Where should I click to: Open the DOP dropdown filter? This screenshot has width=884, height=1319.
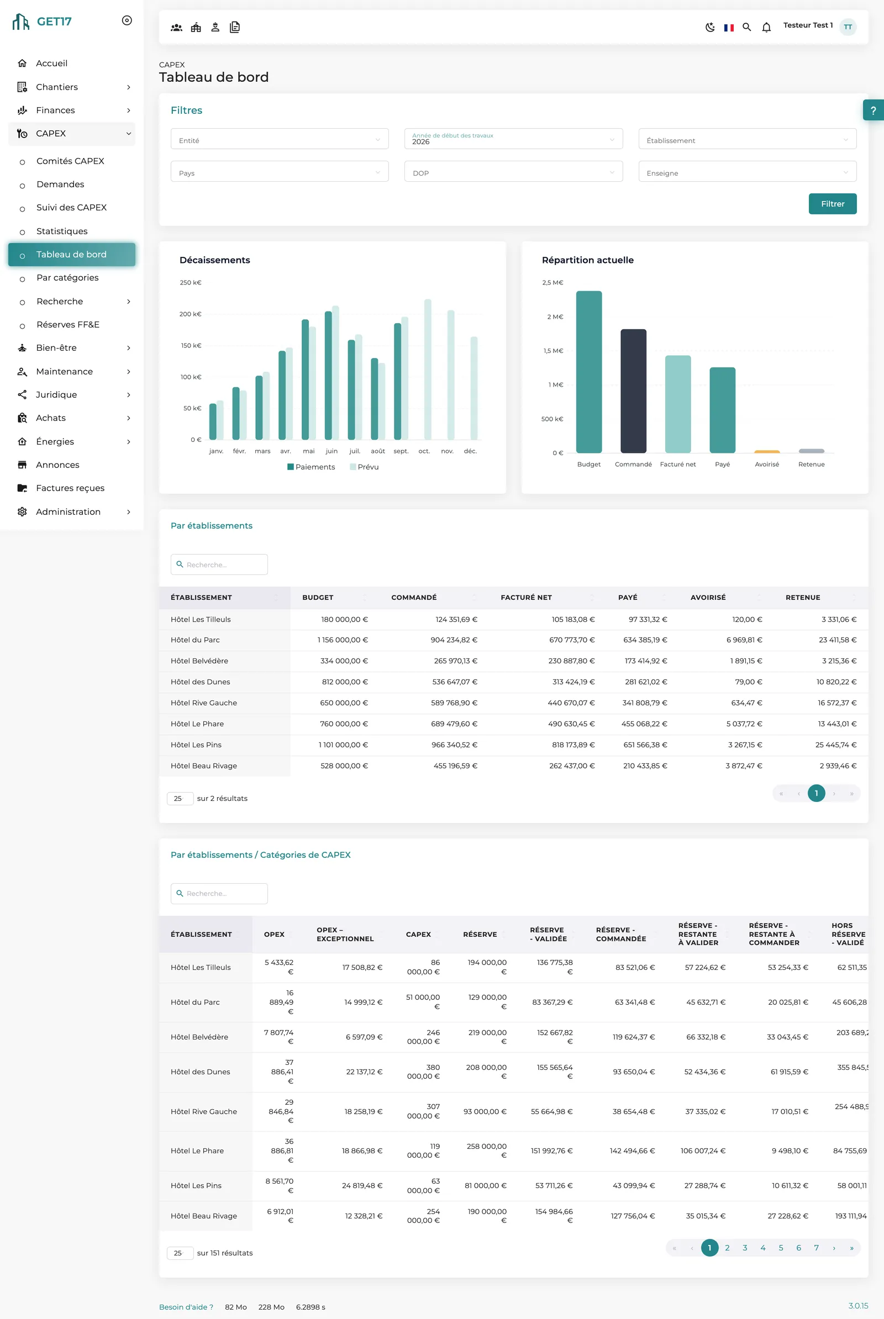point(513,171)
